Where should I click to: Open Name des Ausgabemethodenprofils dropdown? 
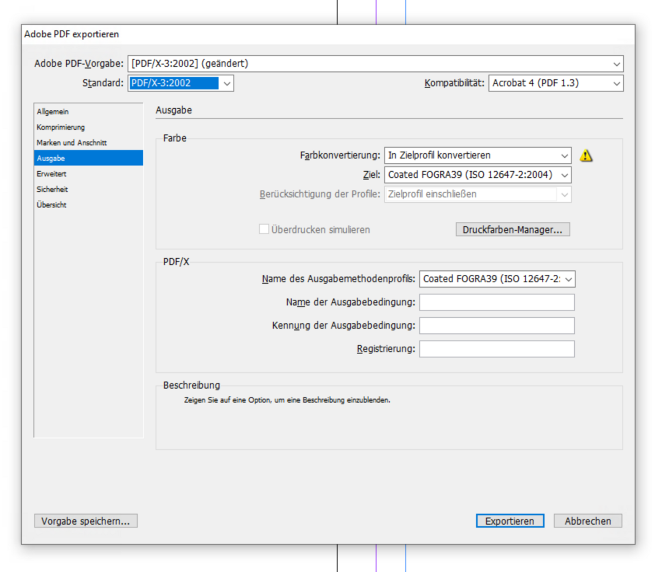click(497, 279)
